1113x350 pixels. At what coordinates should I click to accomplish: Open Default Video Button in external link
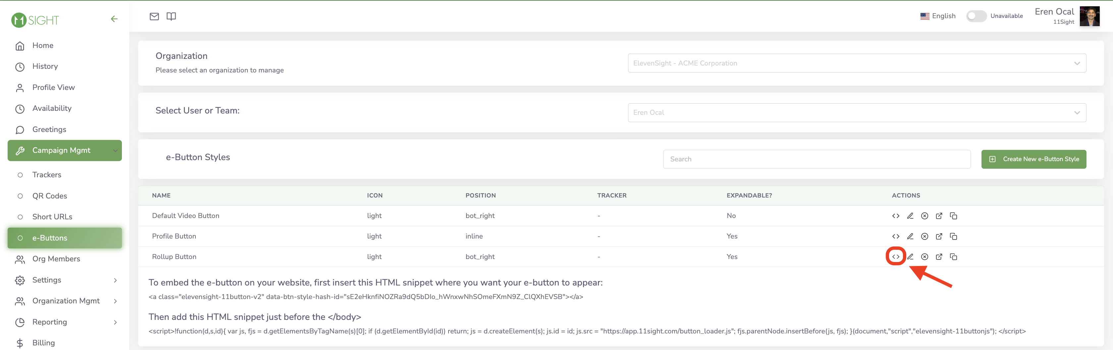tap(939, 216)
